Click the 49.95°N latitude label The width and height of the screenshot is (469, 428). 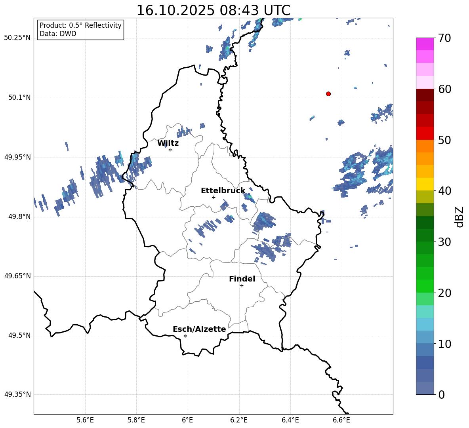pyautogui.click(x=17, y=157)
